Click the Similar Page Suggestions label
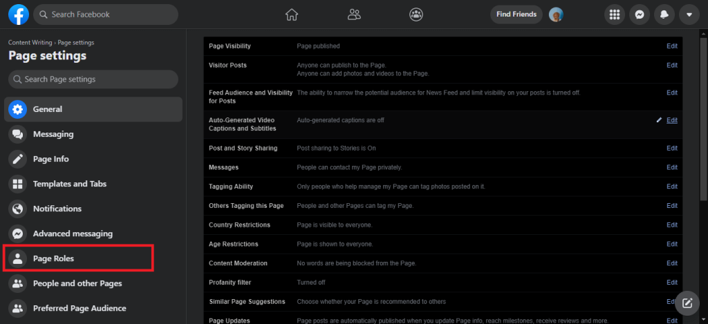Screen dimensions: 708x324 [247, 301]
